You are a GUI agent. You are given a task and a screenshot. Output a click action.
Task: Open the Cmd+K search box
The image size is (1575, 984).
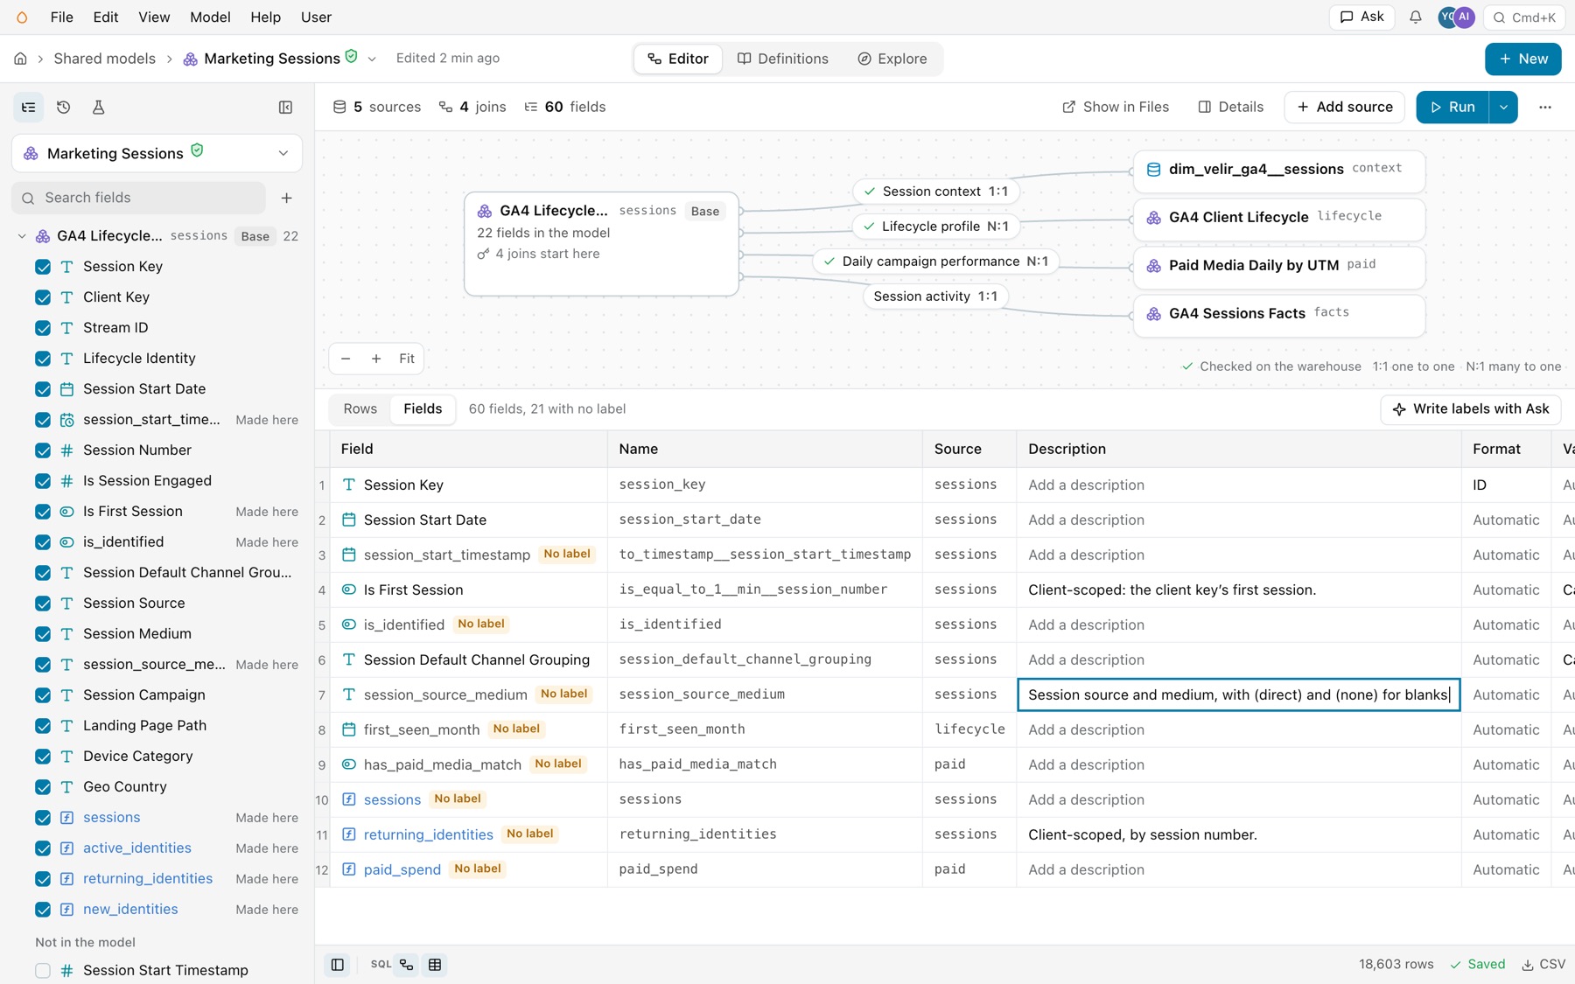pos(1524,17)
